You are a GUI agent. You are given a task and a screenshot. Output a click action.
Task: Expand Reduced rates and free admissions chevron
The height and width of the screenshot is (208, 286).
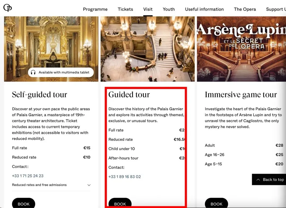point(89,185)
